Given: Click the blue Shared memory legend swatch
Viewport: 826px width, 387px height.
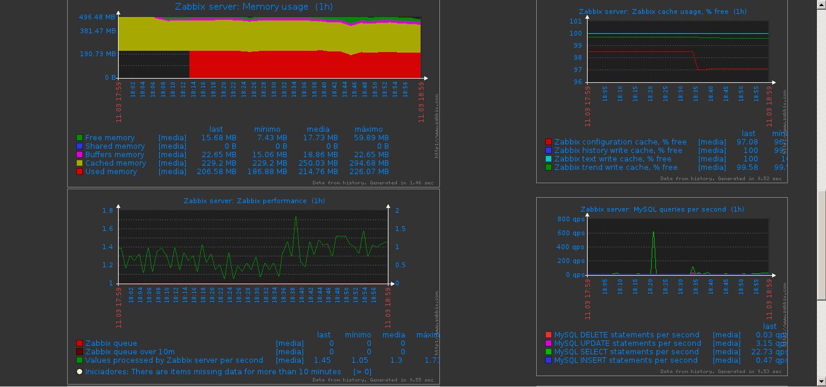Looking at the screenshot, I should [79, 146].
